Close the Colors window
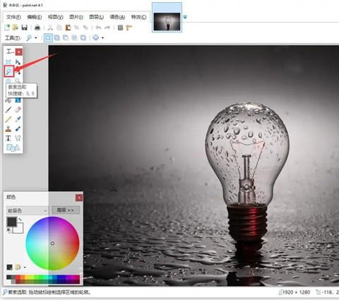339x300 pixels. pos(79,198)
